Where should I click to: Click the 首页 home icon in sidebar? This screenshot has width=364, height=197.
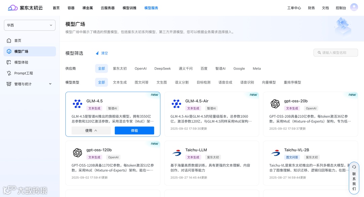[x=9, y=41]
